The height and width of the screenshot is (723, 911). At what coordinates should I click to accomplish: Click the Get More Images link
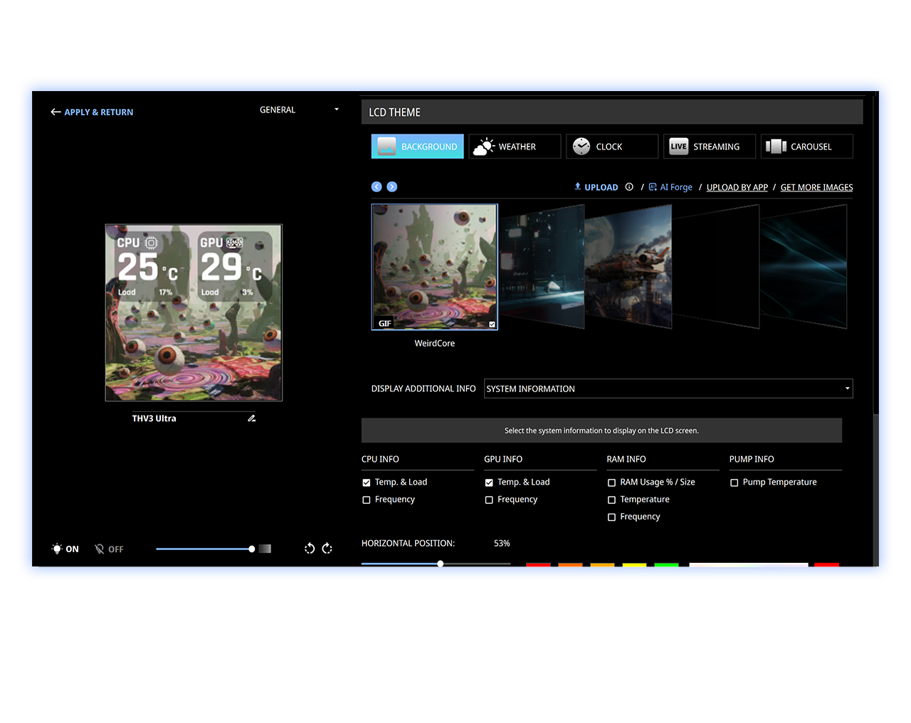[x=816, y=187]
